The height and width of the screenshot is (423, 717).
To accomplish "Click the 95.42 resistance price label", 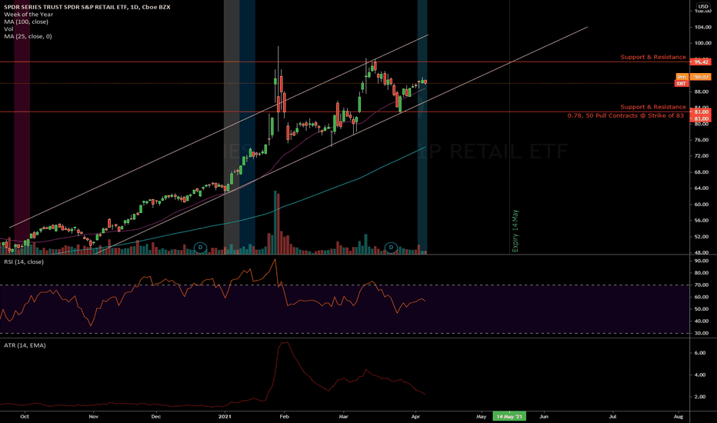I will (701, 62).
